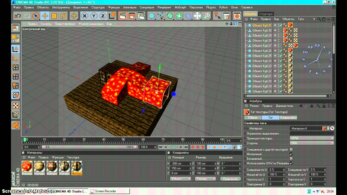Image resolution: width=347 pixels, height=195 pixels.
Task: Click the Применить button
Action: (x=231, y=179)
